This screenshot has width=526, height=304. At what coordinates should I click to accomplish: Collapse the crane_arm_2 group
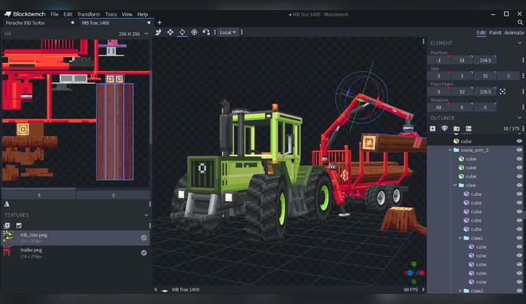[x=450, y=150]
